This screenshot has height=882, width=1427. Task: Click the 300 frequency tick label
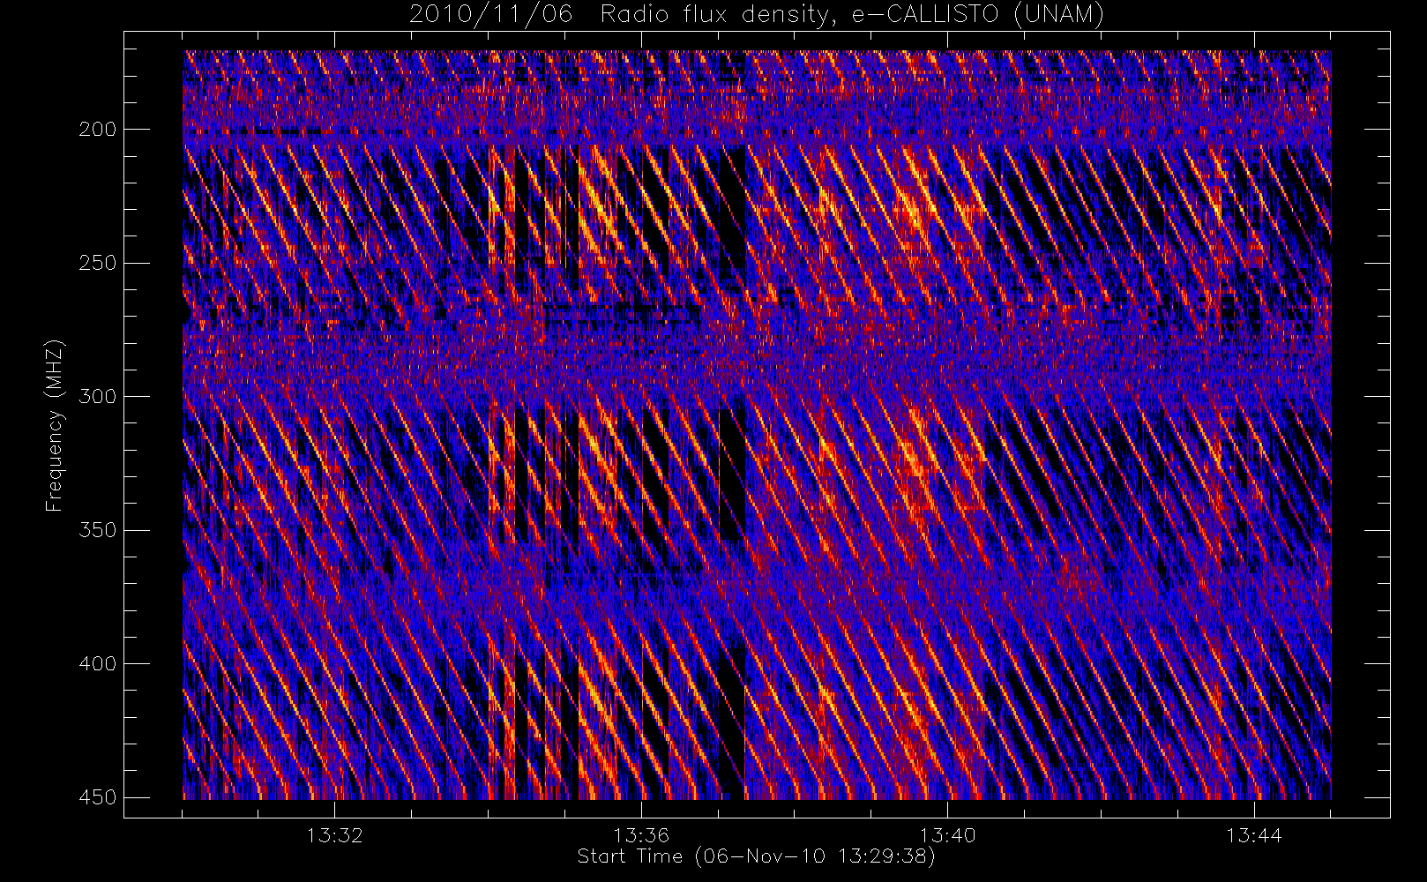point(97,397)
